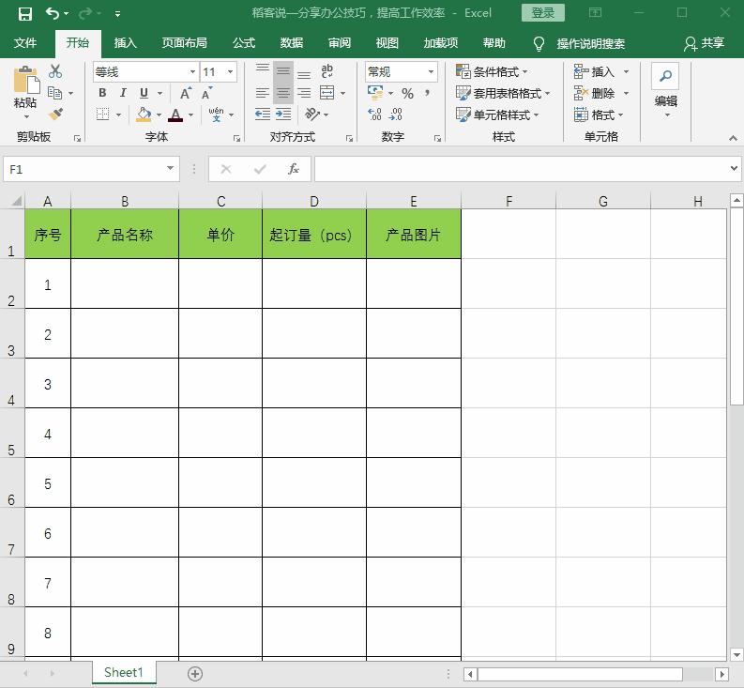Open the 常规 number format dropdown
The height and width of the screenshot is (688, 744).
431,71
